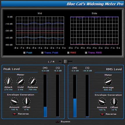Click the RMS Side level meter bar
Screen dimensions: 125x125
coord(87,96)
